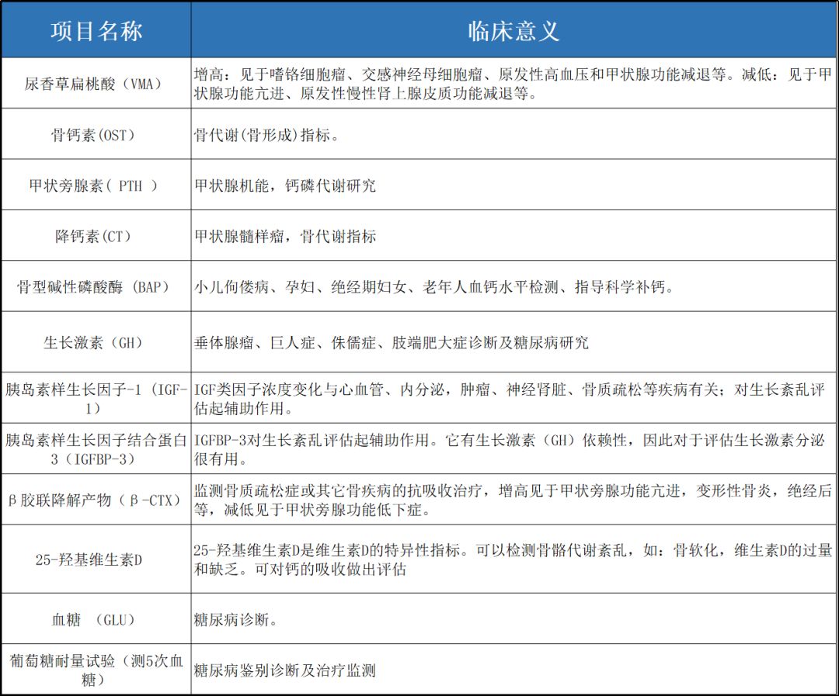Select the 尿香草扁桃酸（VMA）name cell
The width and height of the screenshot is (839, 696).
[x=96, y=83]
